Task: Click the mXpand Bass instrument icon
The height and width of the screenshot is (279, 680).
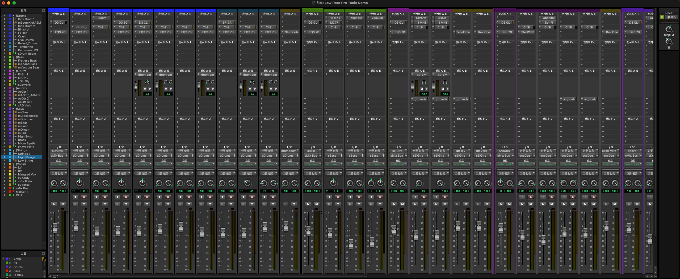Action: 15,64
